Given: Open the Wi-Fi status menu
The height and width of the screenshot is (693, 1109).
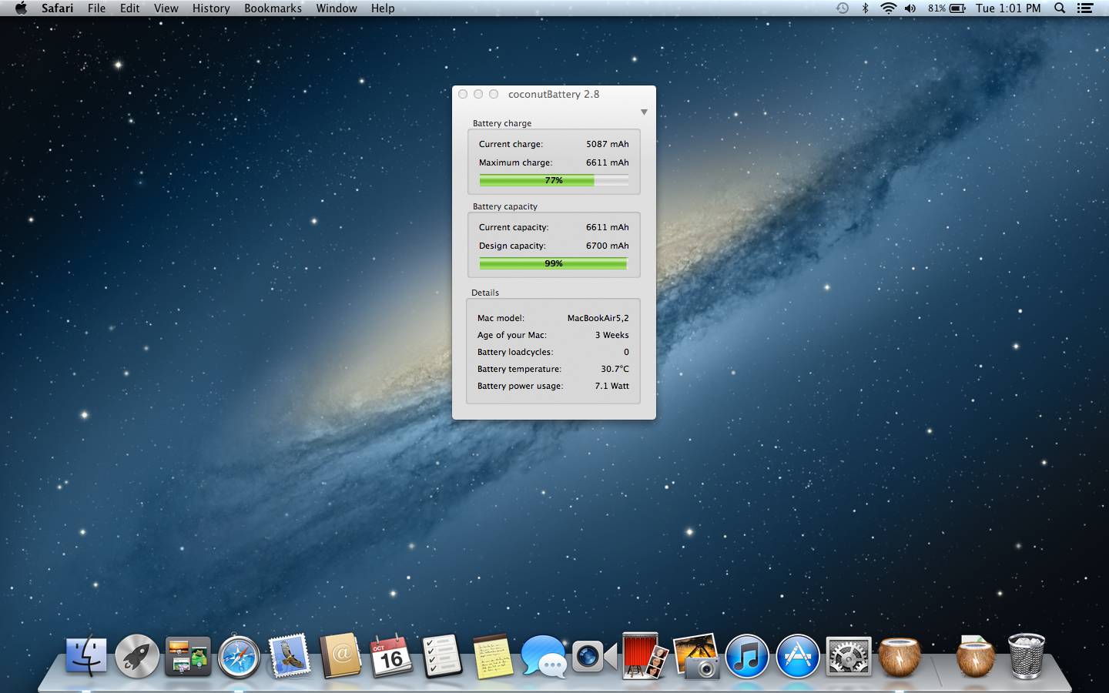Looking at the screenshot, I should point(888,8).
